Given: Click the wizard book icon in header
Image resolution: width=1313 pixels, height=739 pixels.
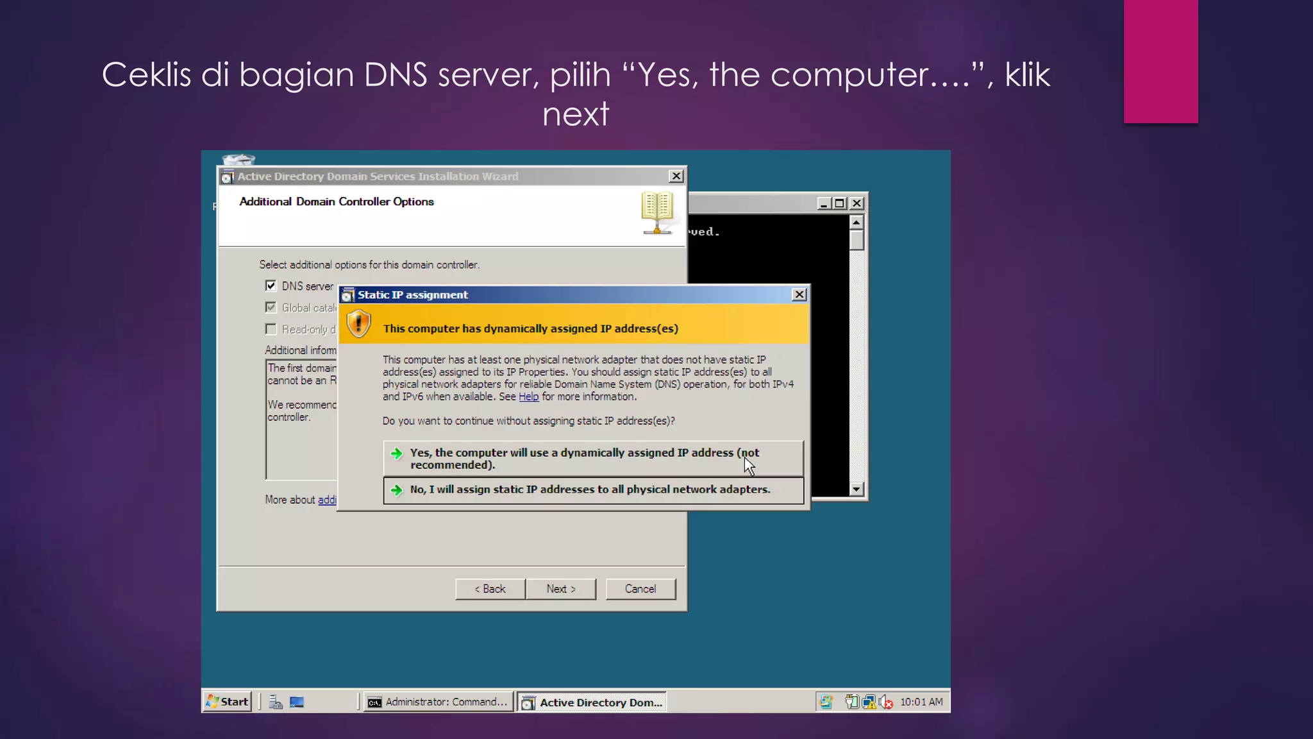Looking at the screenshot, I should [x=657, y=213].
